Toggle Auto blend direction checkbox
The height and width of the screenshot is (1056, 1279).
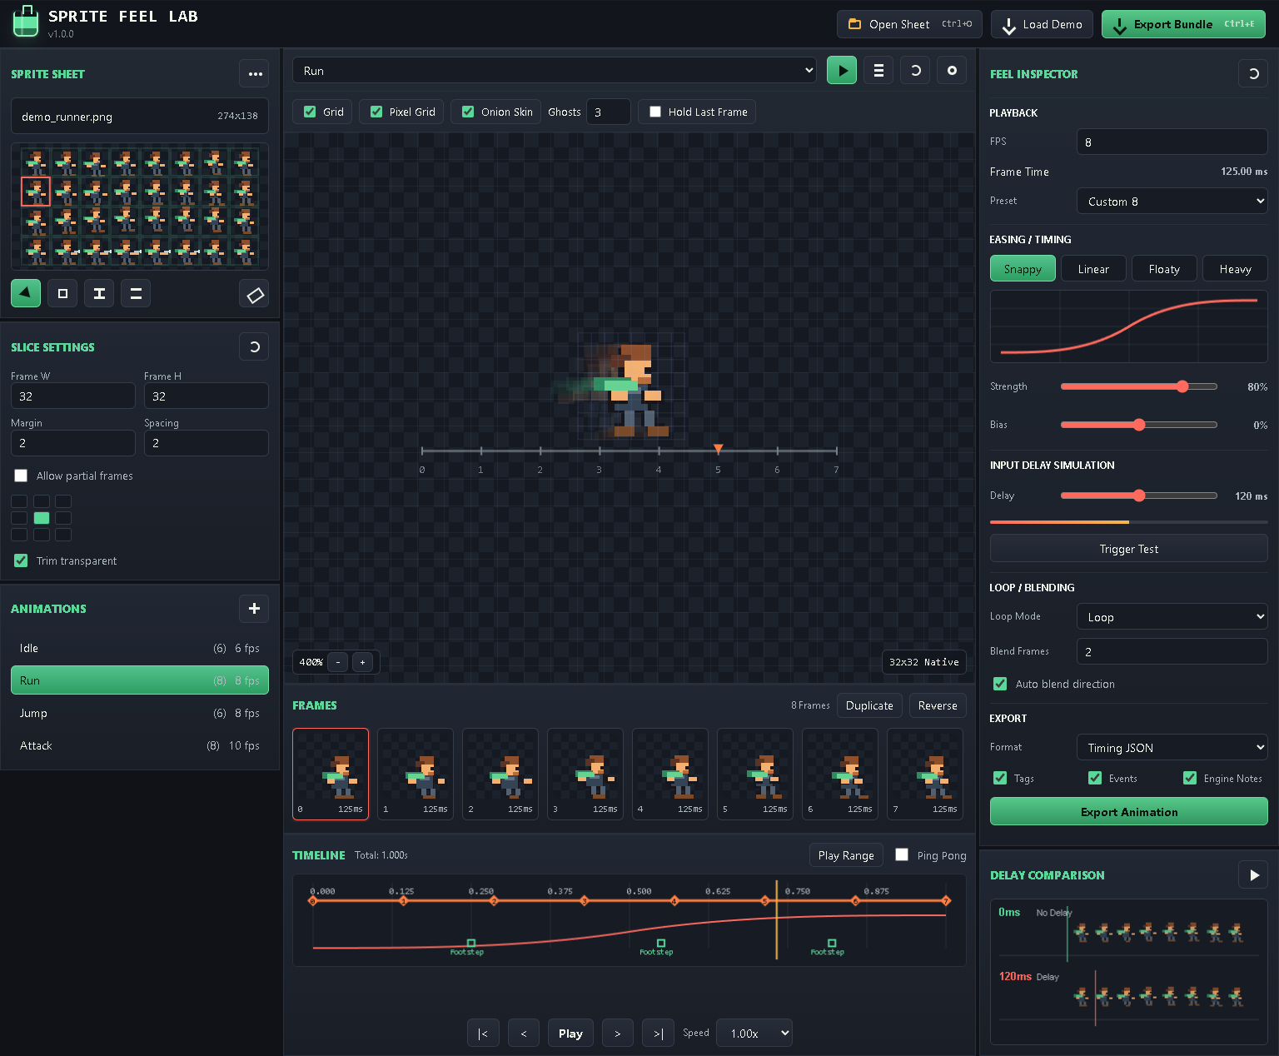click(x=1000, y=684)
